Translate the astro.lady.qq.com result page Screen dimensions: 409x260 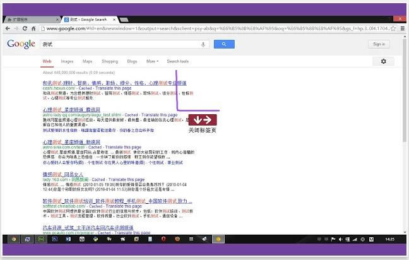[159, 115]
